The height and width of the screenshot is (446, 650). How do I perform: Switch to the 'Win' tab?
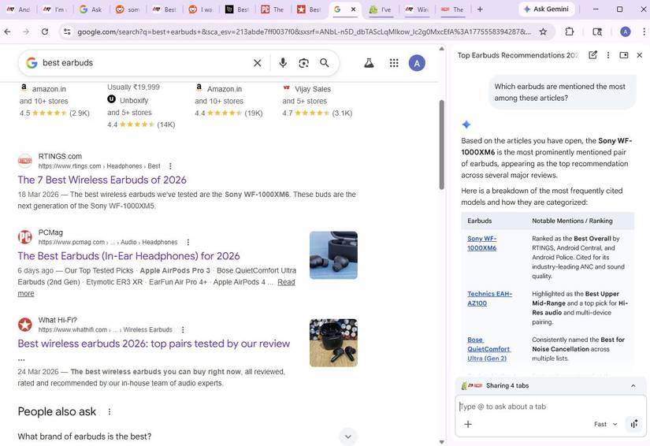pos(417,9)
